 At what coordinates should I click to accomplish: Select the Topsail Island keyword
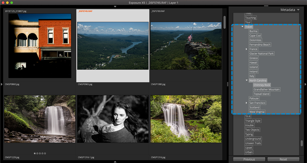(x=262, y=94)
